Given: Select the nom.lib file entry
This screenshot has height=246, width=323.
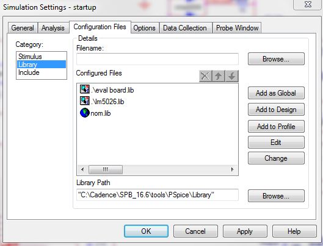Looking at the screenshot, I should (95, 113).
